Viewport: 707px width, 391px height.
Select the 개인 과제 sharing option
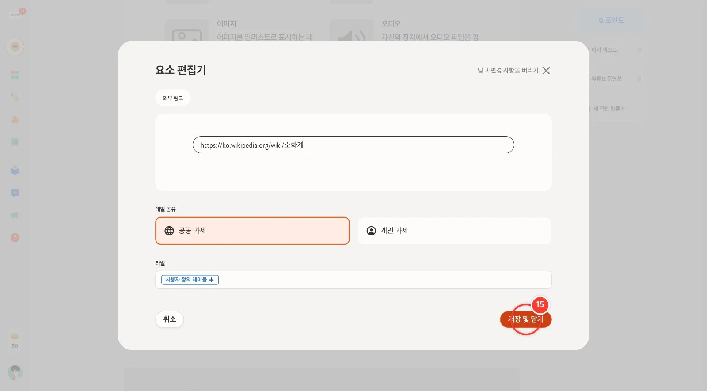(x=454, y=231)
